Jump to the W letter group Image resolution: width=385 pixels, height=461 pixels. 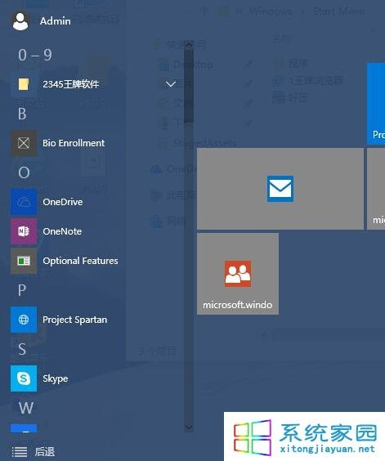[x=25, y=408]
